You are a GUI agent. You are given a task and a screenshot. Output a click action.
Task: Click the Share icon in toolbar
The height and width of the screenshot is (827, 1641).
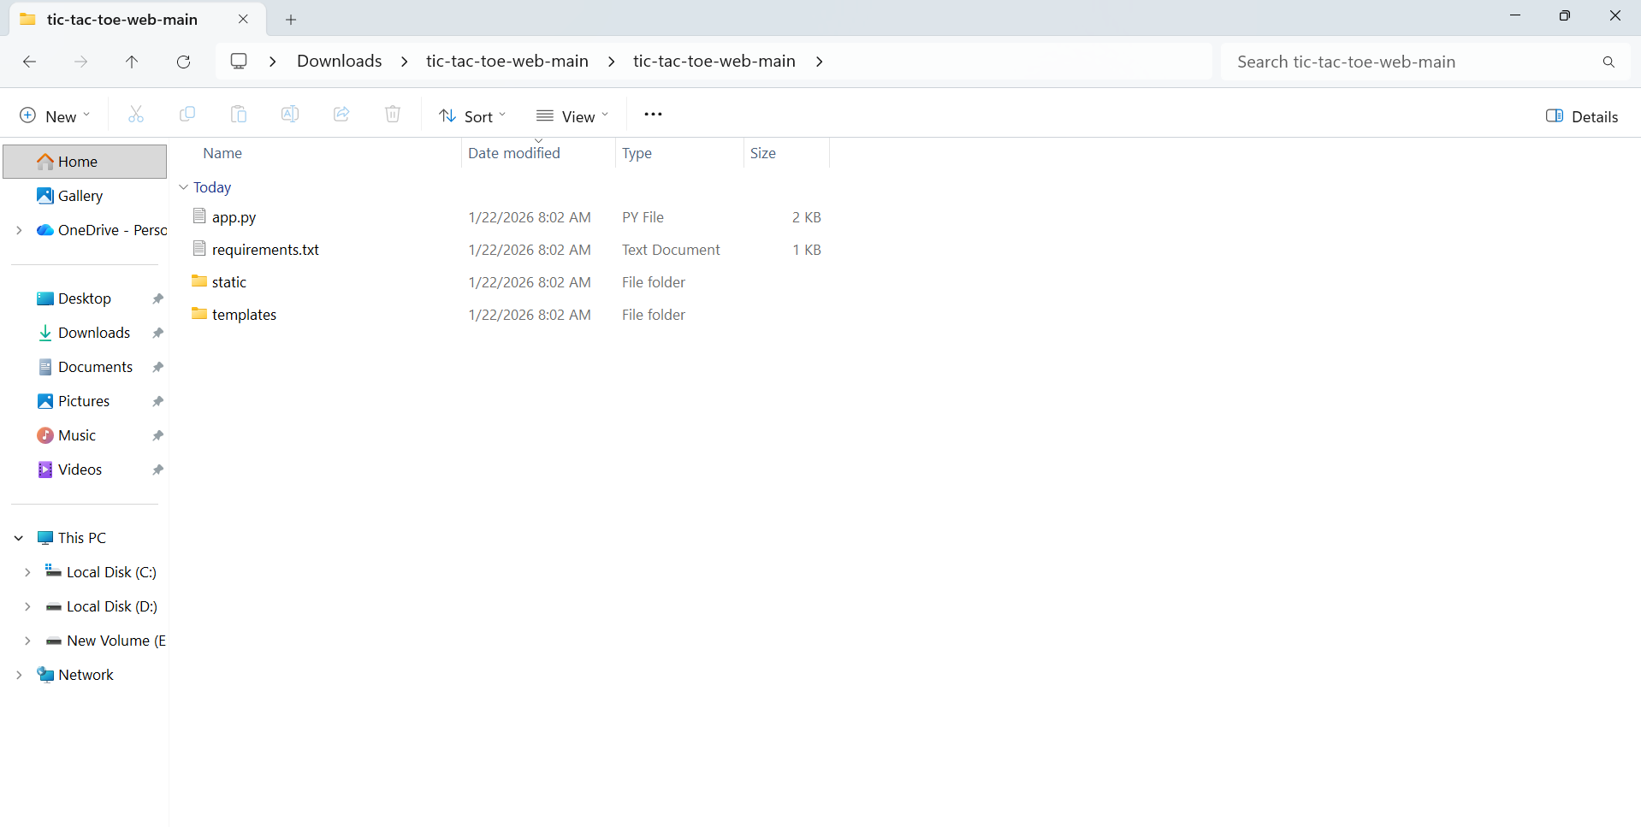[341, 115]
